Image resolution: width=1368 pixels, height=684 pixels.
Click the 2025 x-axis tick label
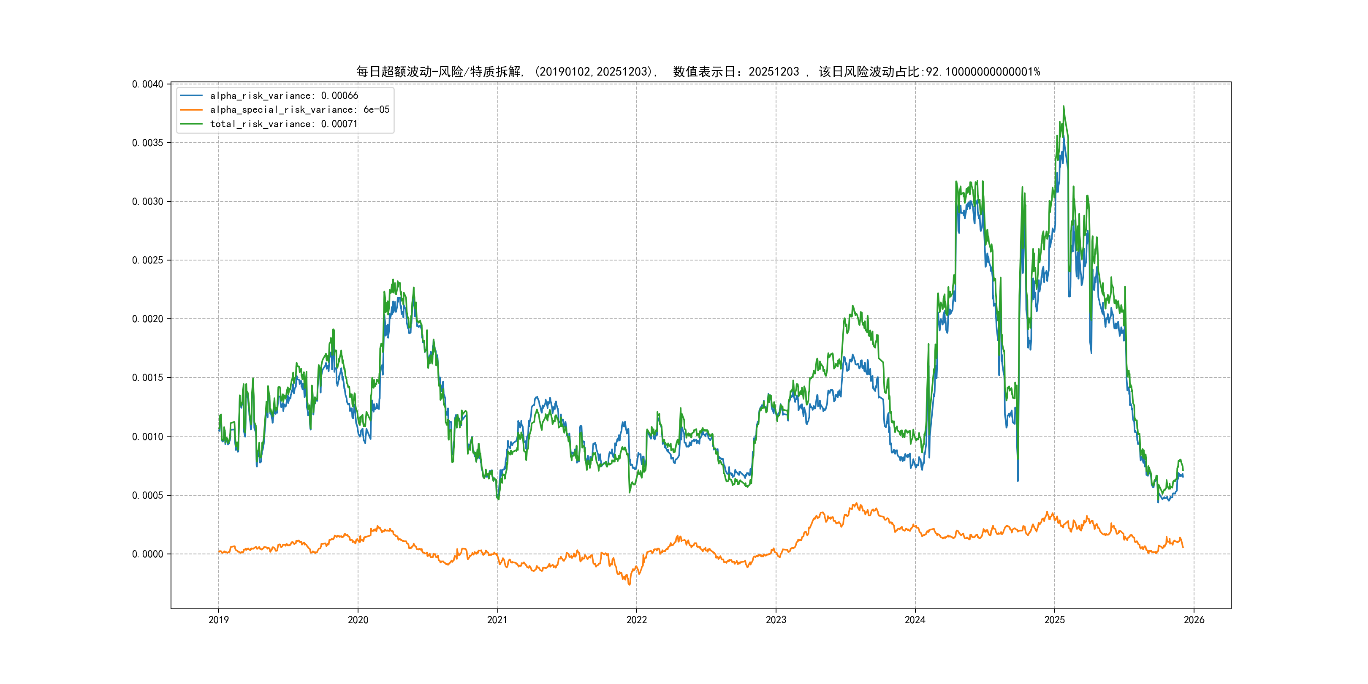(x=1055, y=620)
